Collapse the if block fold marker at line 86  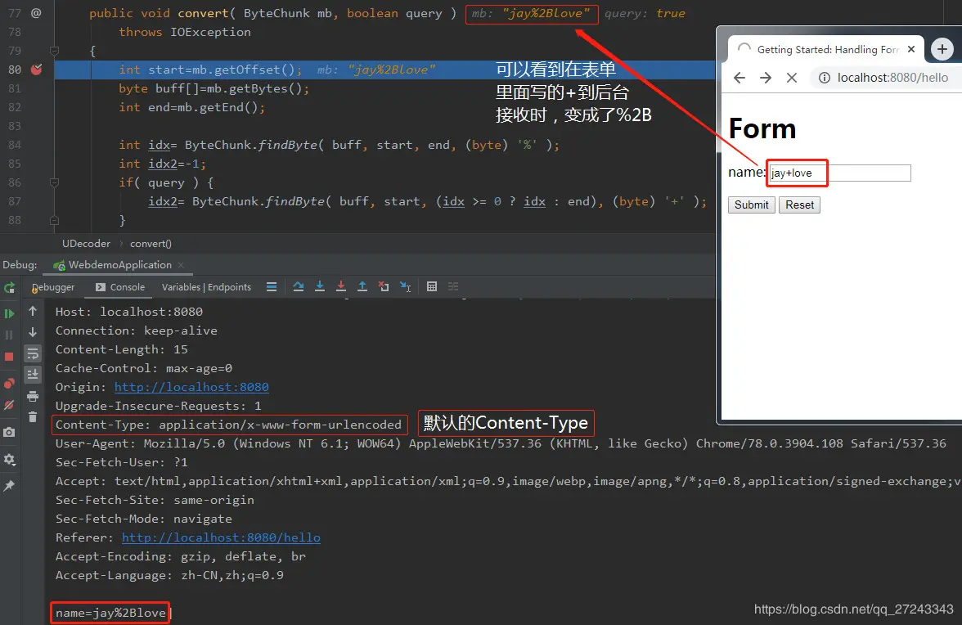[54, 182]
